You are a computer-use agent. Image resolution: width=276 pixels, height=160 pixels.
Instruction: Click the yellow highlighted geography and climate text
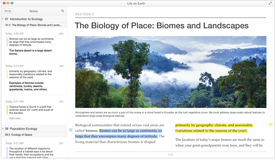[x=214, y=128]
